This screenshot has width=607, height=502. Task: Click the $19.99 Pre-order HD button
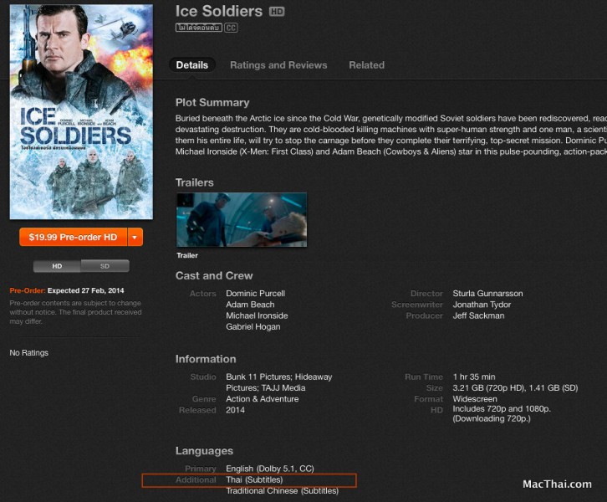[x=74, y=237]
